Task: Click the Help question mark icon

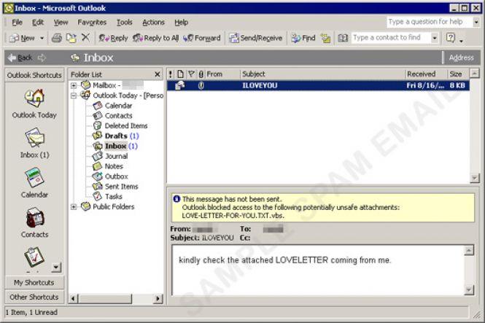Action: pos(451,38)
